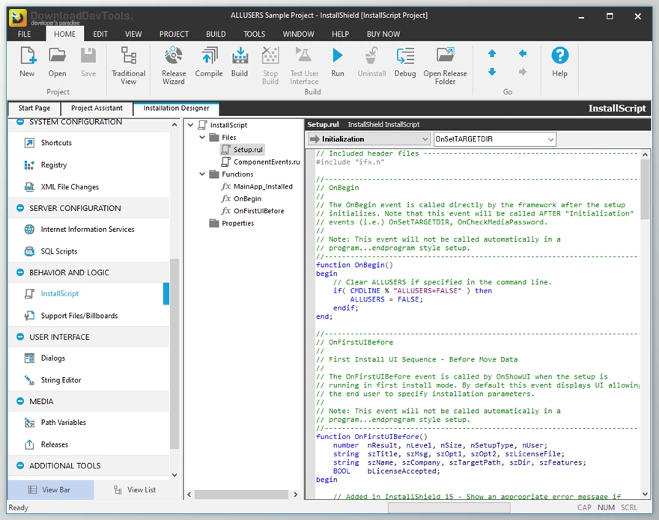Open Support Files/Billboards view
This screenshot has width=659, height=520.
point(79,316)
